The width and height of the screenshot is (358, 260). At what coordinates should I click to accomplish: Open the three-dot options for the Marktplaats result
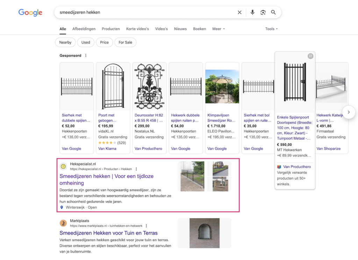coord(146,226)
